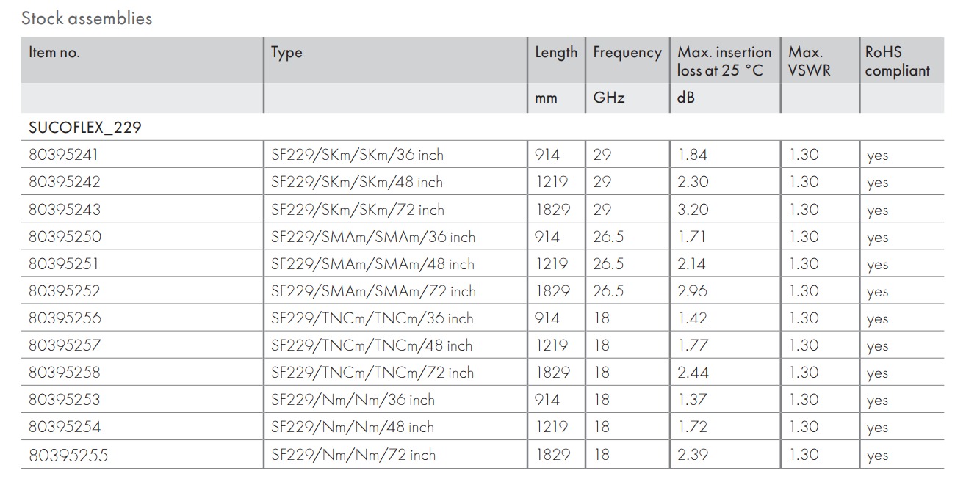The height and width of the screenshot is (490, 966).
Task: Click the 3.20 insertion loss value
Action: [693, 210]
